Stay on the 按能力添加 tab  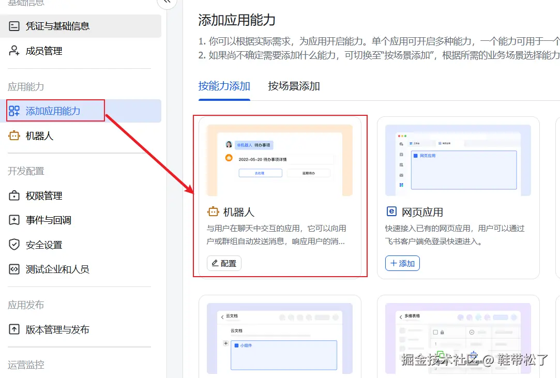(223, 86)
